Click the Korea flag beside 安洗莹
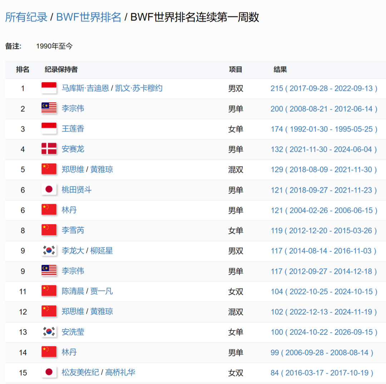Image resolution: width=386 pixels, height=384 pixels. pyautogui.click(x=49, y=332)
